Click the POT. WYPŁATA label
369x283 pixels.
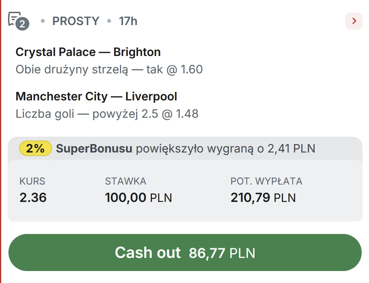tap(266, 181)
